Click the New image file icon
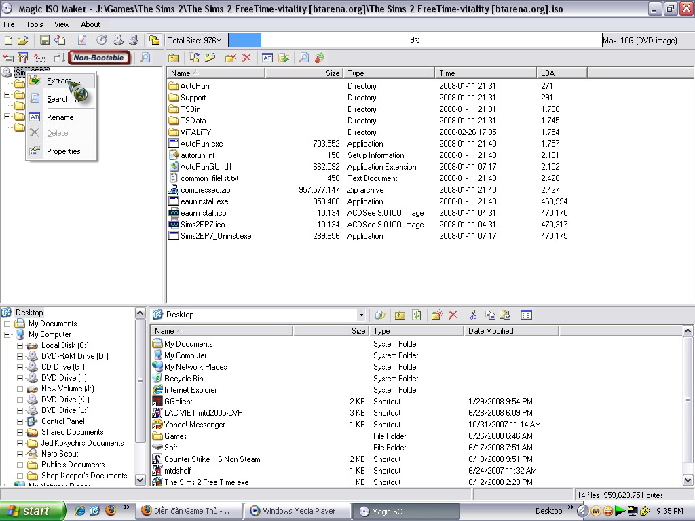695x521 pixels. (x=8, y=40)
